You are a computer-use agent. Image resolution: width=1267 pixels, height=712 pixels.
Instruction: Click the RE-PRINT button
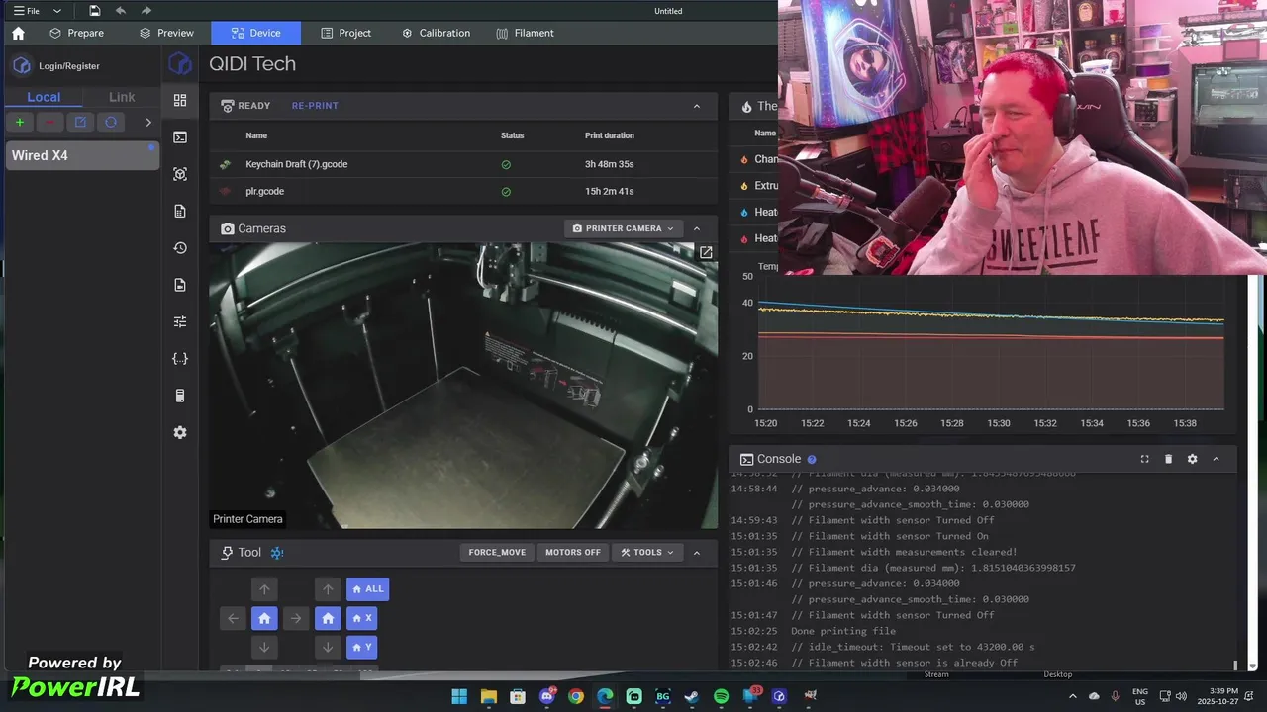tap(315, 106)
